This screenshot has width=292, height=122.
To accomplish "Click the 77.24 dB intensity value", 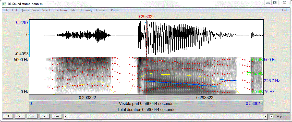I will tap(254, 74).
